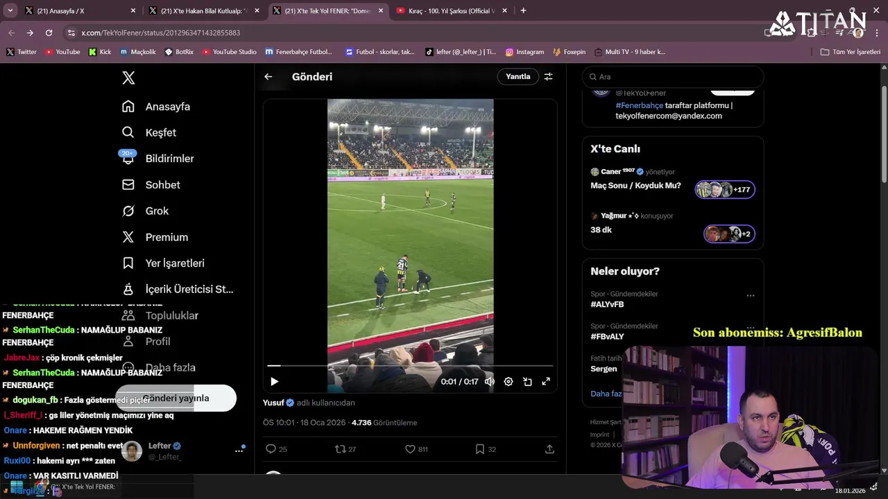Screen dimensions: 888x499
Task: Open a new browser tab
Action: (x=523, y=11)
